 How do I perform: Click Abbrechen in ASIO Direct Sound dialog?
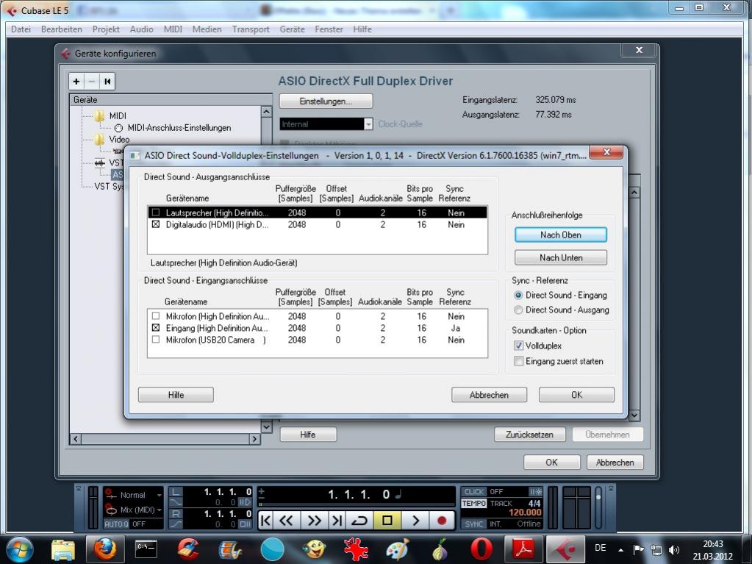489,395
